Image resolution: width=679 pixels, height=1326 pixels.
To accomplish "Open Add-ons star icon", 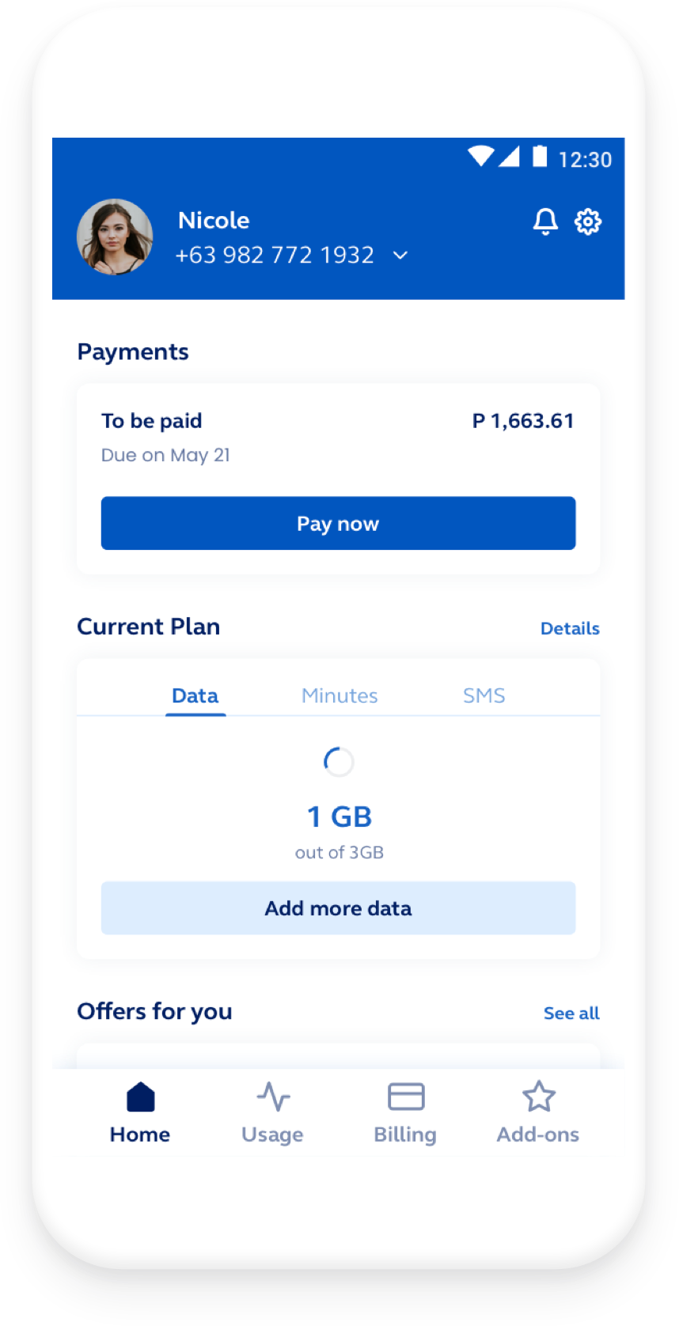I will [539, 1097].
